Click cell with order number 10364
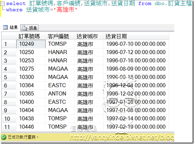Screen dimensions: 194x144 point(31,85)
